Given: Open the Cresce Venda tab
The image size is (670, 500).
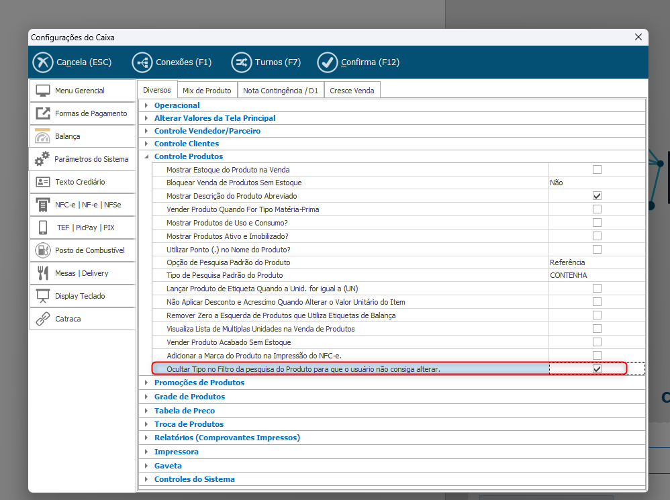Looking at the screenshot, I should [x=352, y=91].
